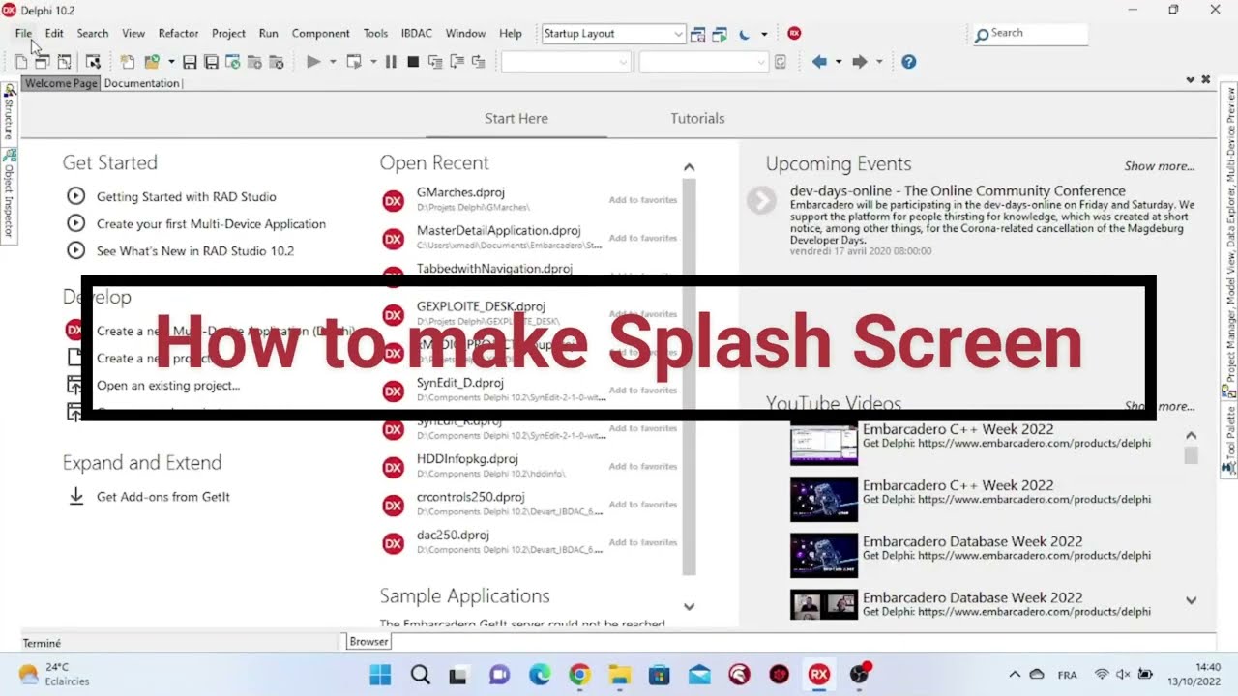Click the blue Help question mark icon
This screenshot has height=696, width=1238.
(x=908, y=62)
